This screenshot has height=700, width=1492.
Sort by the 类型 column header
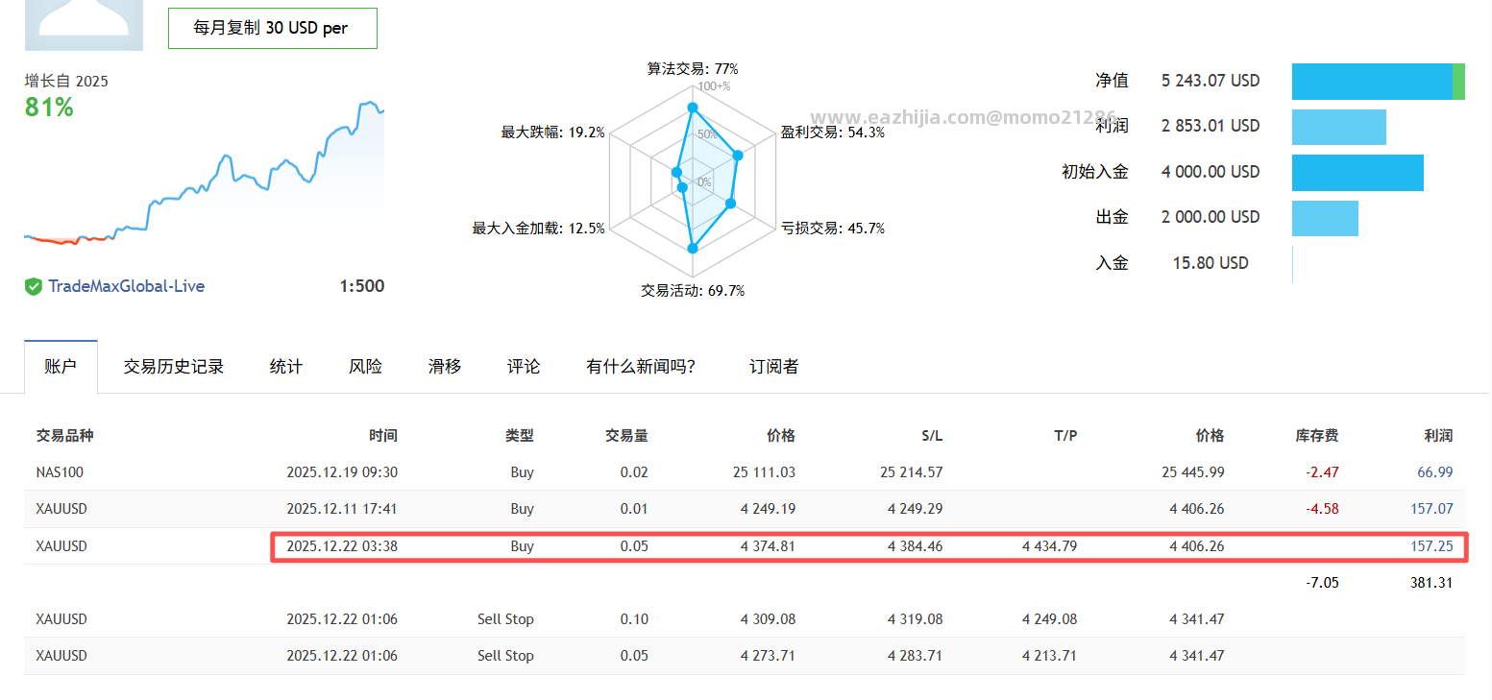(520, 435)
